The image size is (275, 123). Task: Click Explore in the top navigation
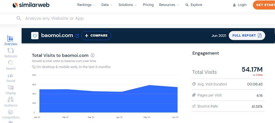[194, 5]
